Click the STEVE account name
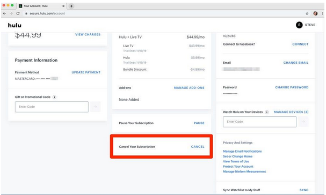The width and height of the screenshot is (326, 195). (310, 25)
